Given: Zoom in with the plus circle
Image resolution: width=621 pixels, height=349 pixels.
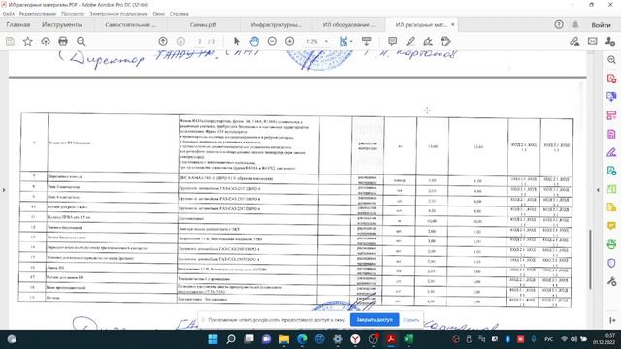Looking at the screenshot, I should [289, 41].
